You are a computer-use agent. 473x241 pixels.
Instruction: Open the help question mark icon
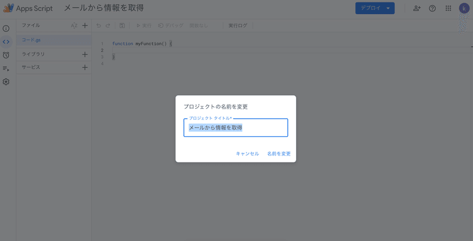point(432,8)
